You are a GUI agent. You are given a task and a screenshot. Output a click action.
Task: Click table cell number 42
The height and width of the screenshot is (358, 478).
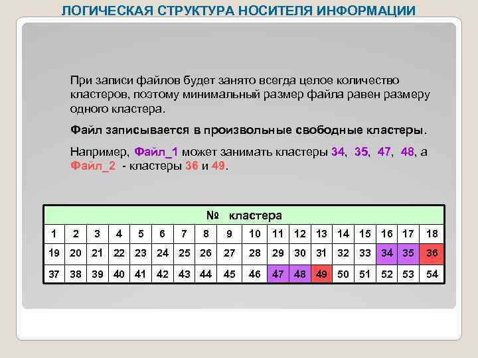[162, 274]
